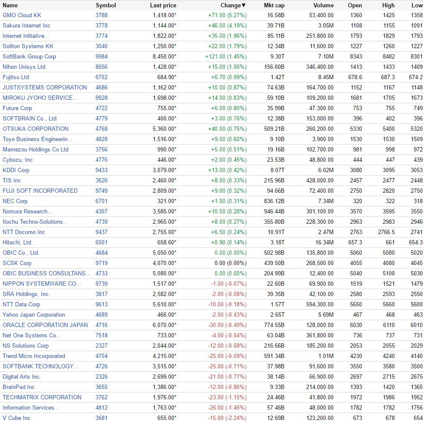
Task: Open Itochu Techno-Solutions link
Action: click(35, 222)
